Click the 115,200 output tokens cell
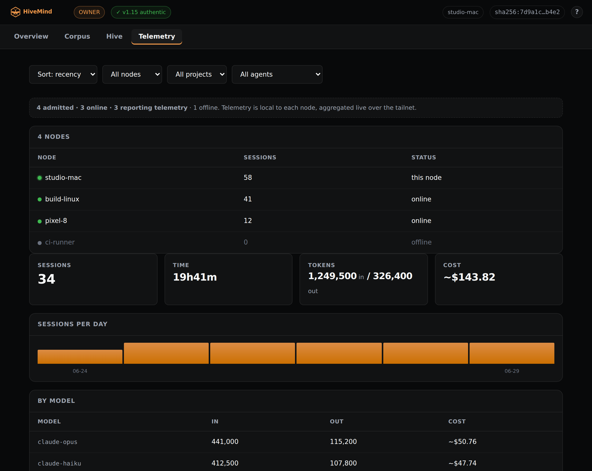The height and width of the screenshot is (471, 592). click(x=343, y=442)
